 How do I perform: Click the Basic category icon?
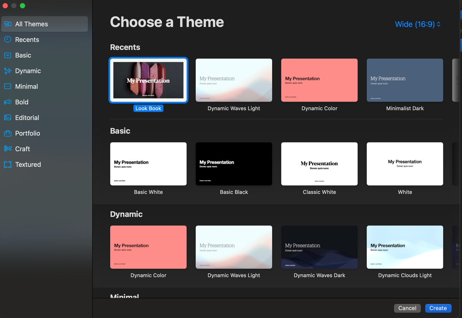pyautogui.click(x=8, y=55)
